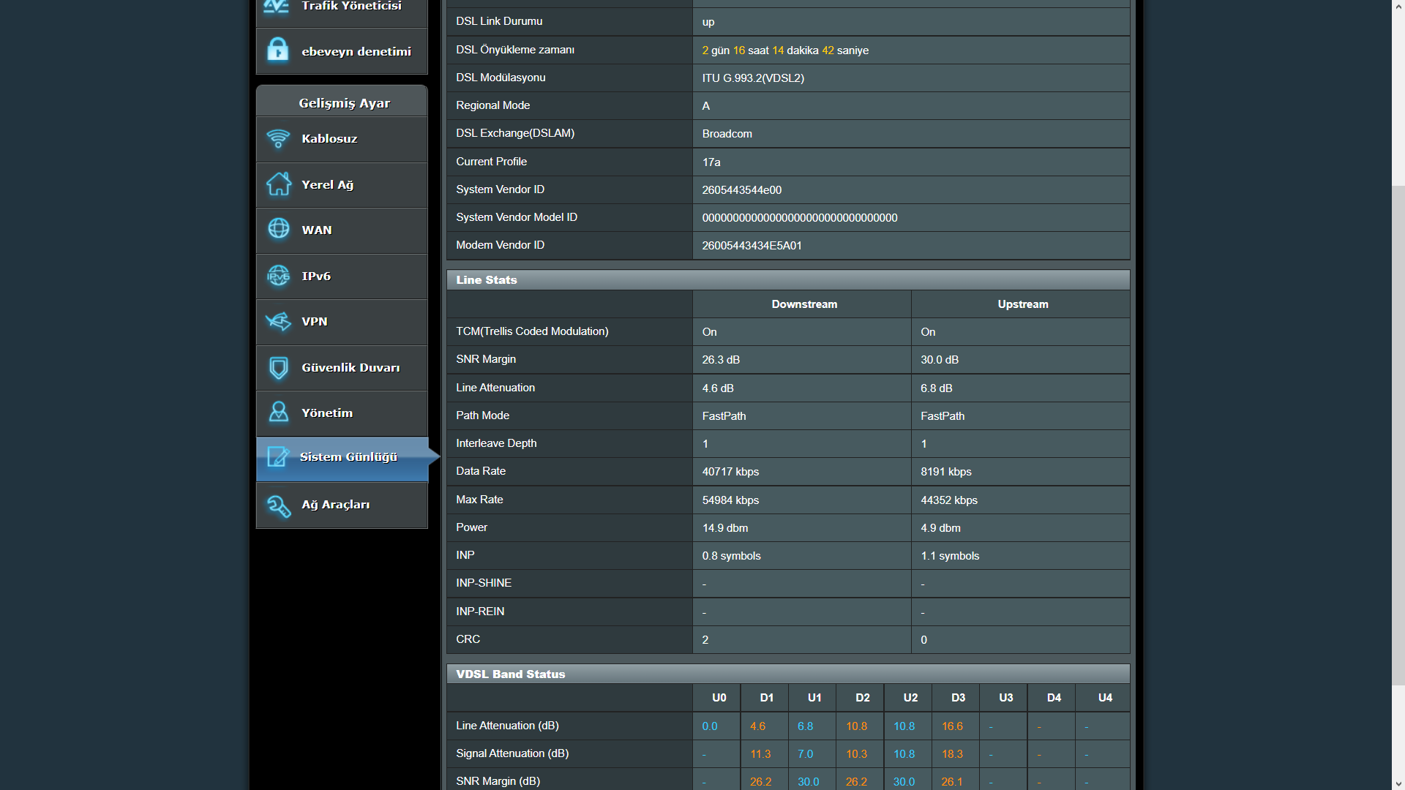Click the ebeveyn denetimi padlock icon
The height and width of the screenshot is (790, 1405).
pos(277,50)
